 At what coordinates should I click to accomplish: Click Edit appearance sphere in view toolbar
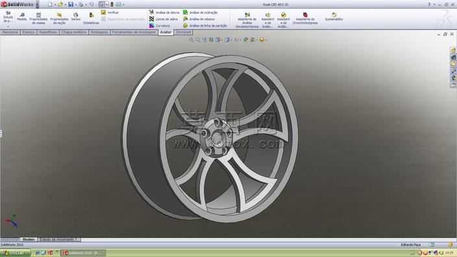point(245,40)
